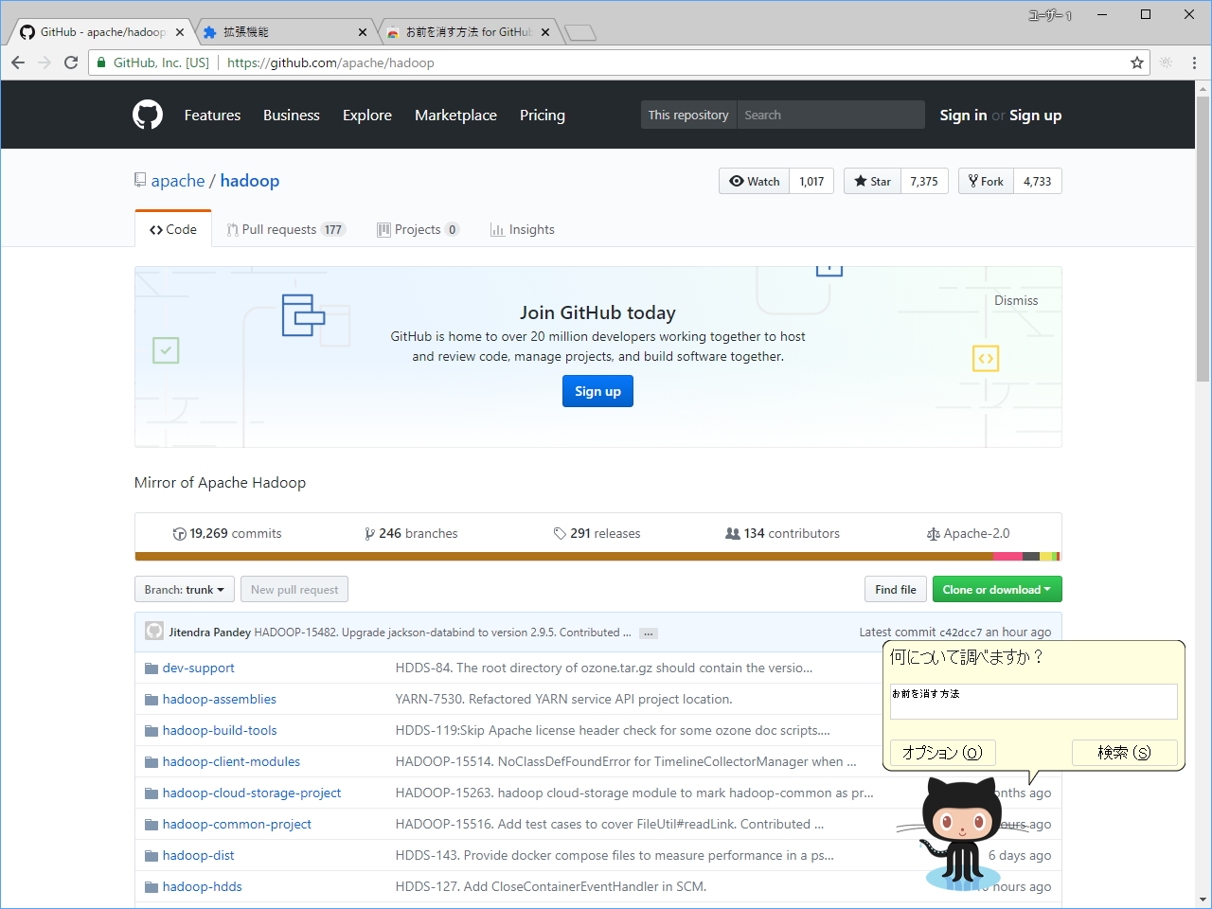
Task: Bookmark this page with star icon
Action: coord(1137,62)
